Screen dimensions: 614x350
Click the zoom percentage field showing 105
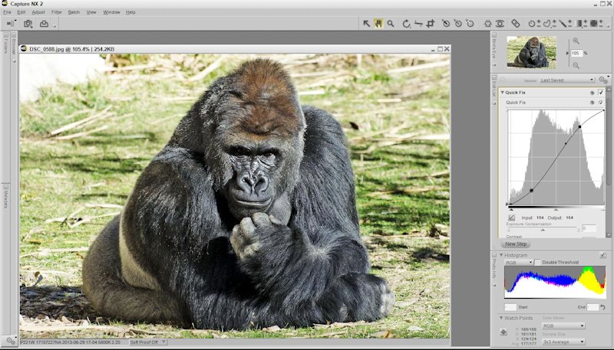tap(576, 53)
